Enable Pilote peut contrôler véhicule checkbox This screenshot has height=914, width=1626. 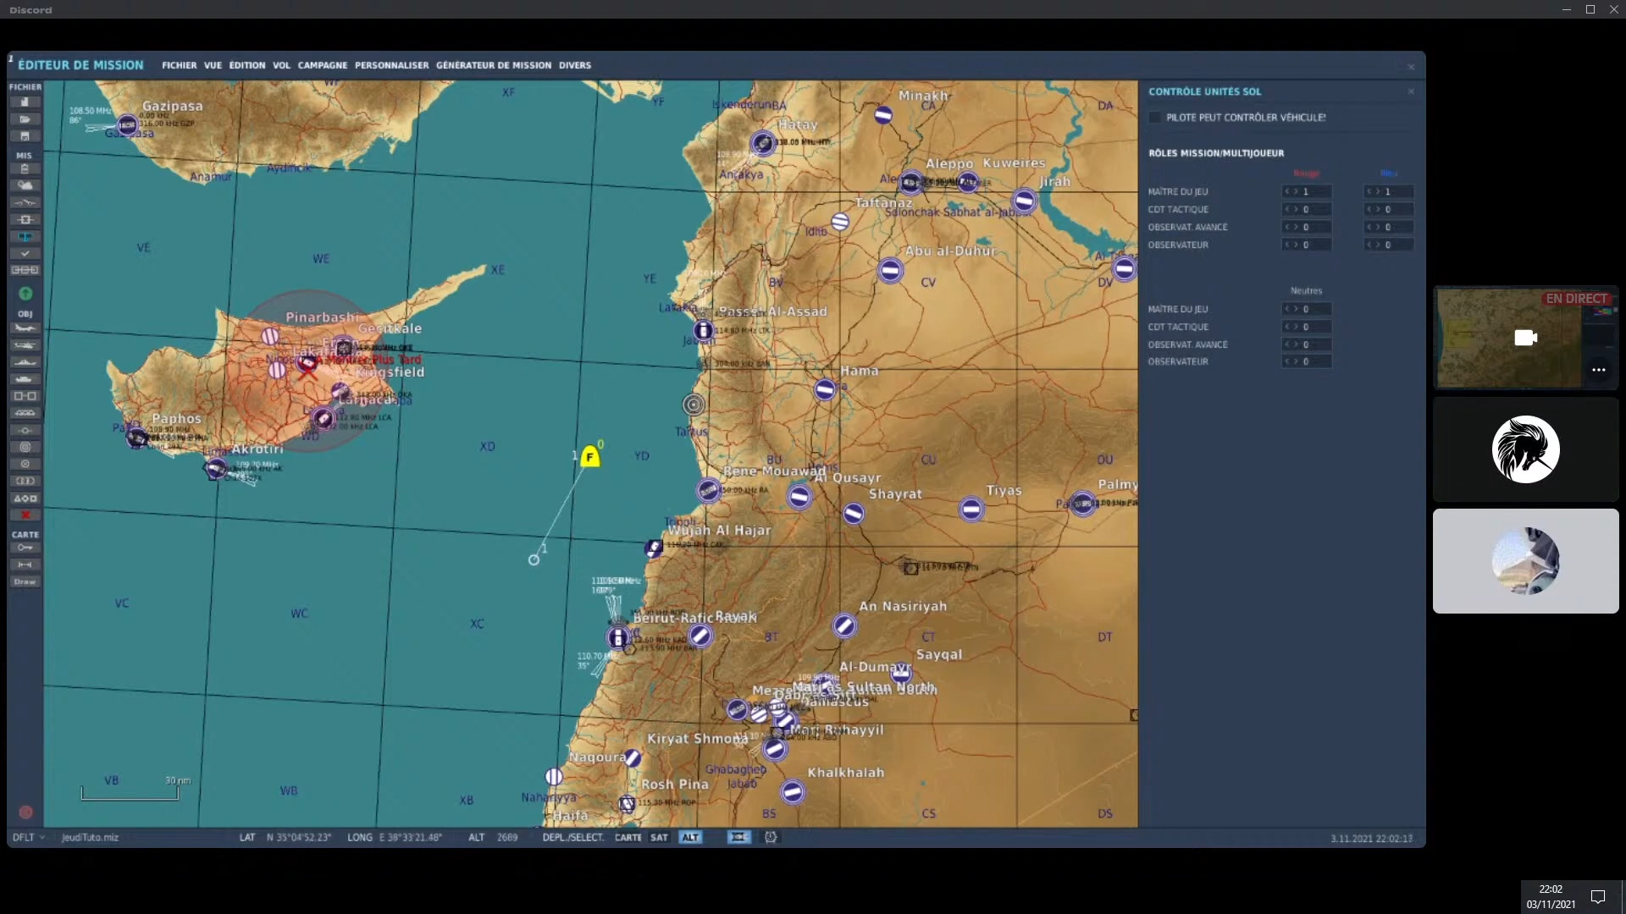point(1154,118)
